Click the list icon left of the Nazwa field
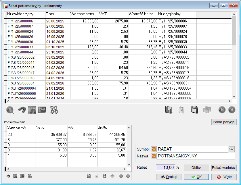 [x=154, y=156]
